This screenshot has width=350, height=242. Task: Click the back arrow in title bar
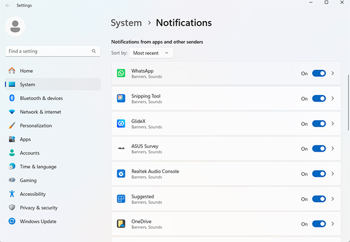(x=8, y=5)
